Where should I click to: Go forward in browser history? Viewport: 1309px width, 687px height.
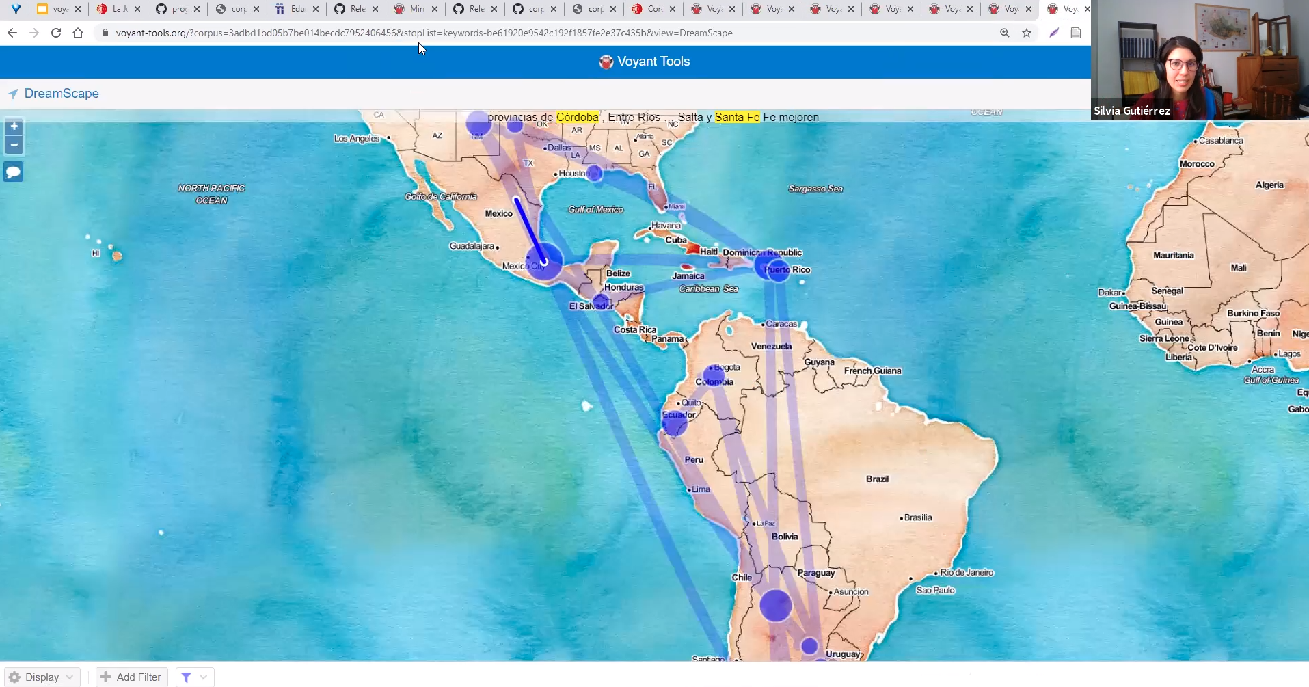[x=34, y=33]
